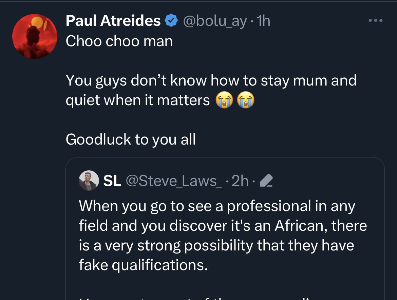Visit the @Steve_Laws_ handle
The height and width of the screenshot is (300, 397).
[174, 181]
